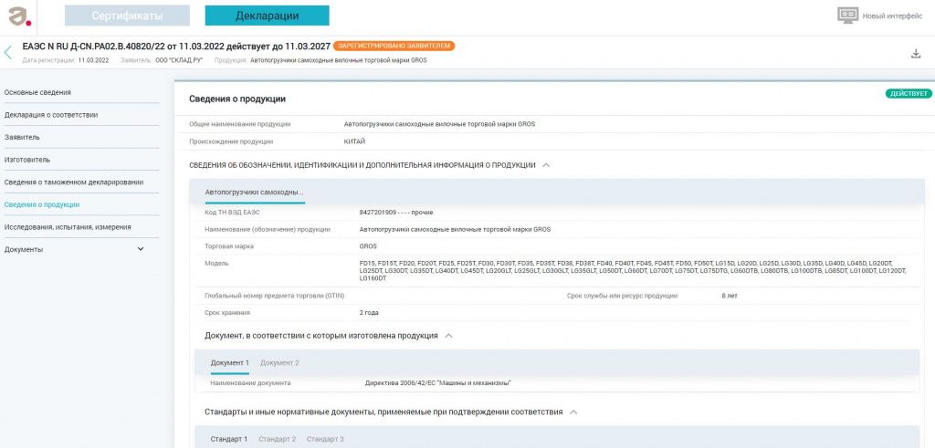Download the declaration via download icon
935x448 pixels.
(916, 54)
